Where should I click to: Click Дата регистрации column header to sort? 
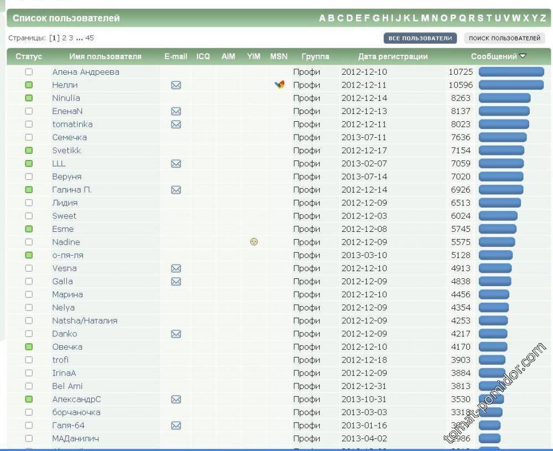tap(393, 56)
